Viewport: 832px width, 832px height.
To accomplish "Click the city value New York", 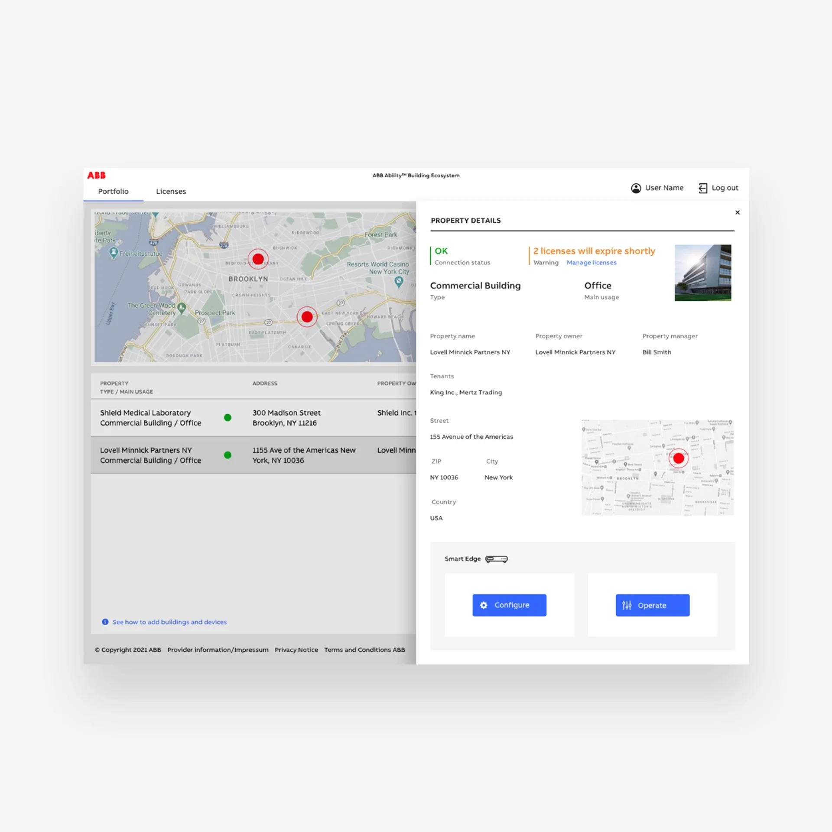I will (498, 478).
